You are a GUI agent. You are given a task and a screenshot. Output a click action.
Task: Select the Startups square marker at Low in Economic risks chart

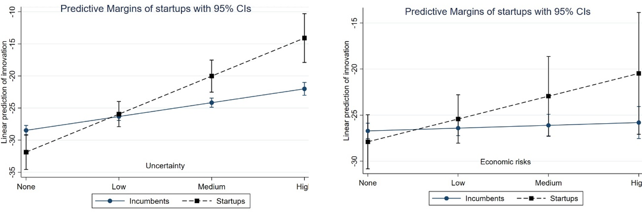point(458,119)
